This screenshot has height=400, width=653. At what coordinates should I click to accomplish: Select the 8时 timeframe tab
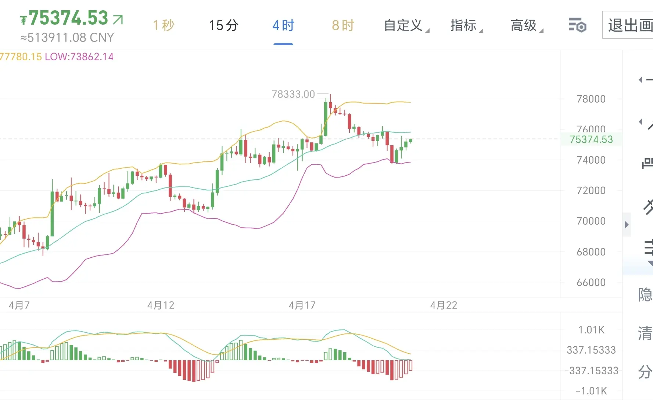pos(342,26)
